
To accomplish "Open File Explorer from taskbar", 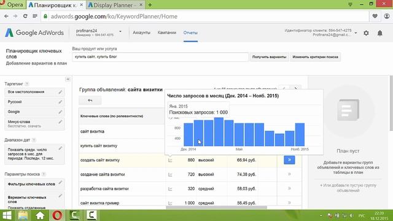I will coord(23,215).
